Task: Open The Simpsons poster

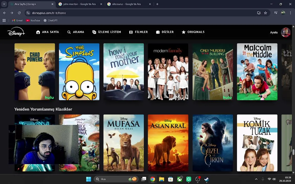Action: click(79, 72)
